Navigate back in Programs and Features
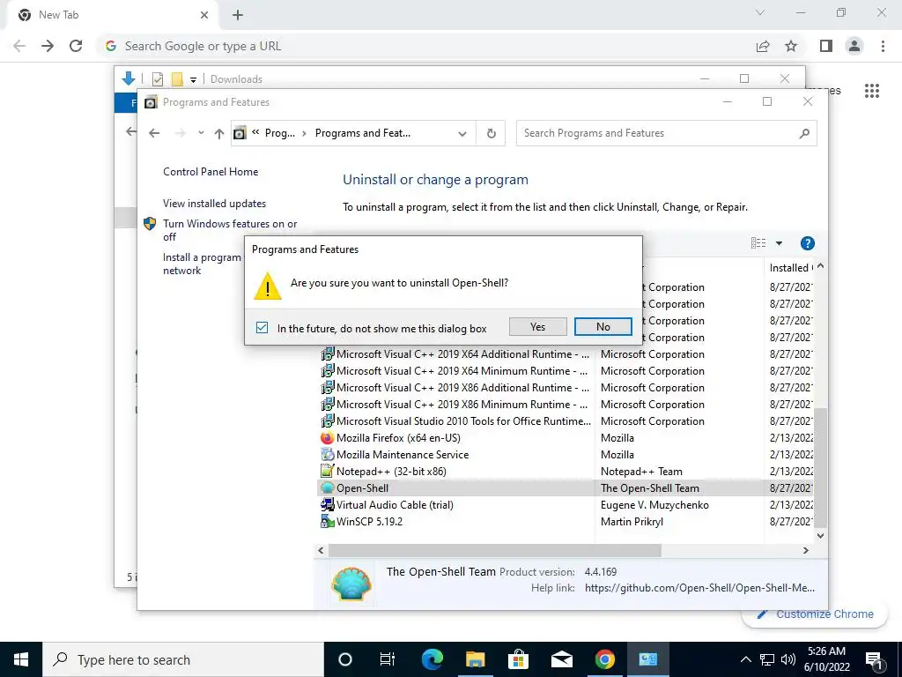902x677 pixels. click(x=154, y=134)
